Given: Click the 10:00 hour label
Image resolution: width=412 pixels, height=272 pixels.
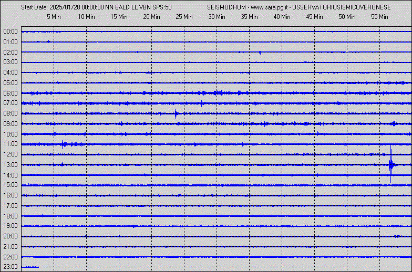Looking at the screenshot, I should click(11, 134).
